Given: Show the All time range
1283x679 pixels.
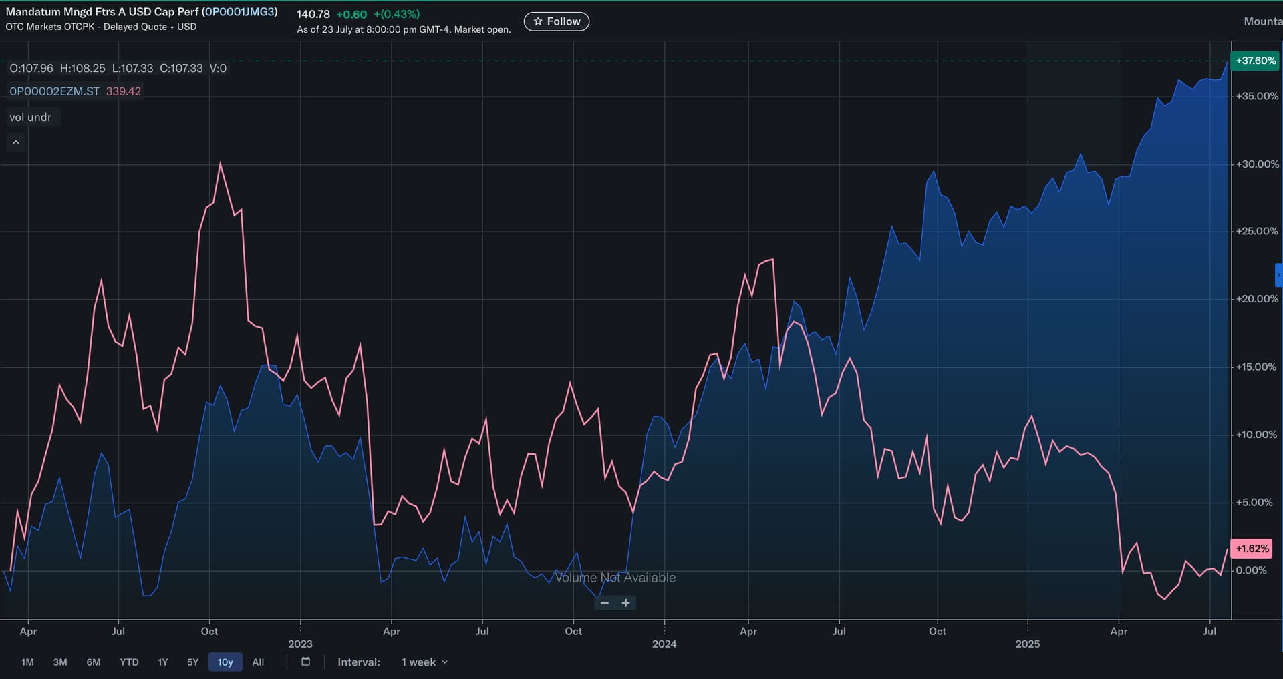Looking at the screenshot, I should pos(258,662).
